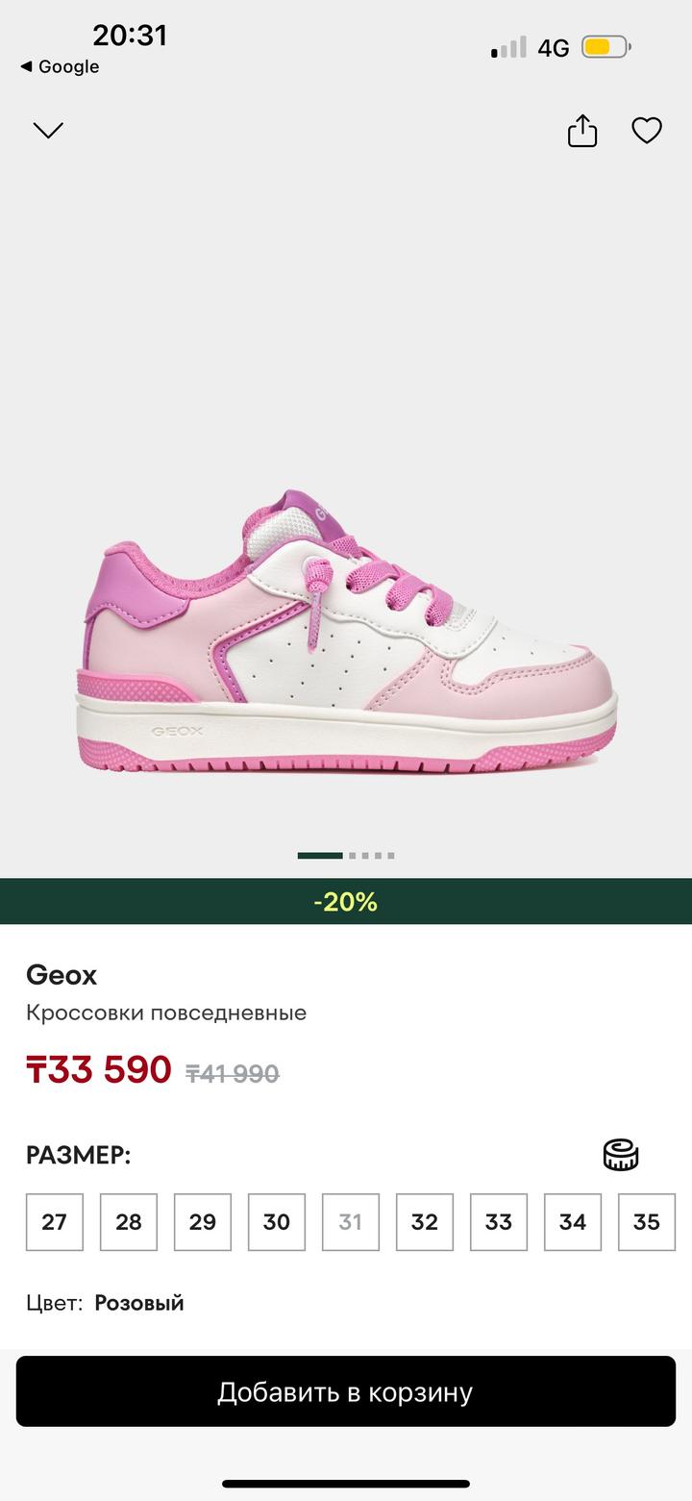Select size 27
The width and height of the screenshot is (692, 1501).
(x=55, y=1222)
